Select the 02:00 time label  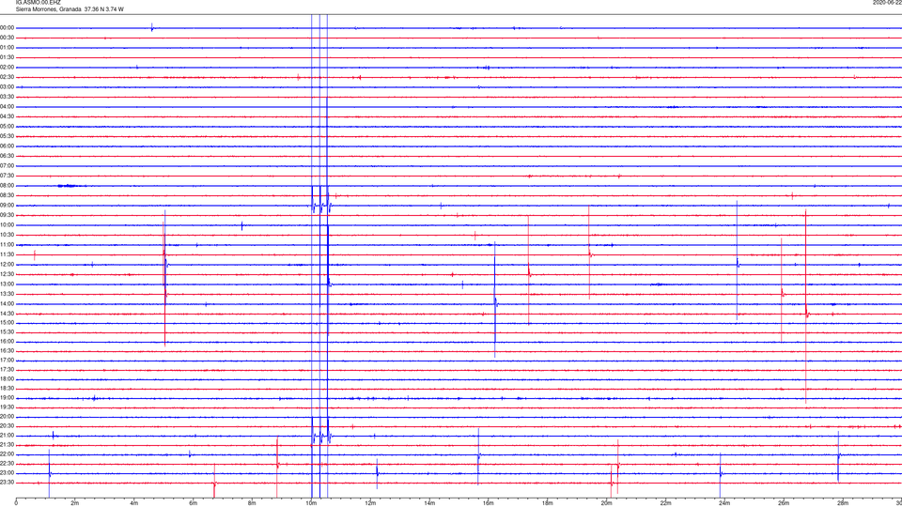point(8,68)
